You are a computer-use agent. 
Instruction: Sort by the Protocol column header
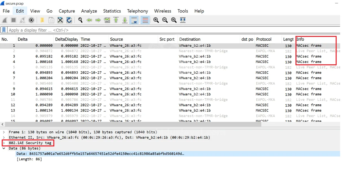tap(268, 39)
